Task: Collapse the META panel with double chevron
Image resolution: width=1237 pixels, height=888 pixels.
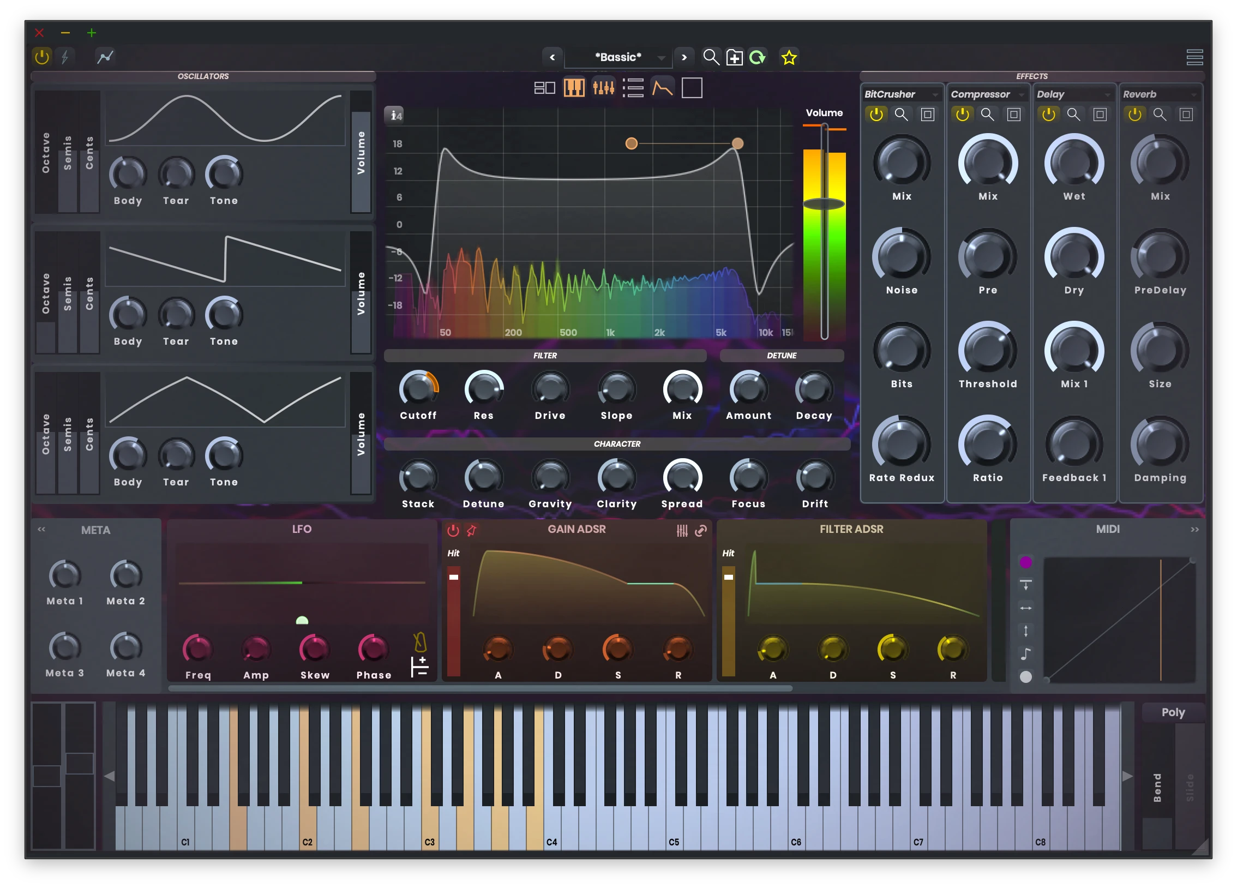Action: pyautogui.click(x=41, y=529)
